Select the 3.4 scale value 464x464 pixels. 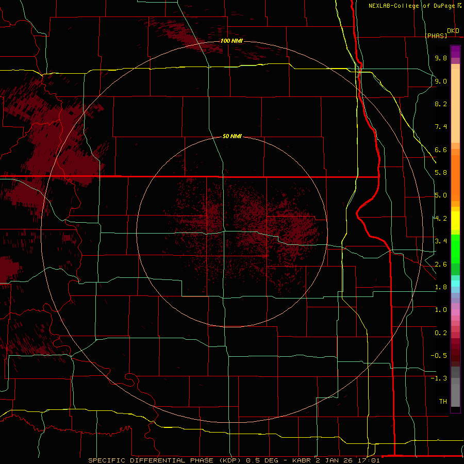(x=441, y=241)
